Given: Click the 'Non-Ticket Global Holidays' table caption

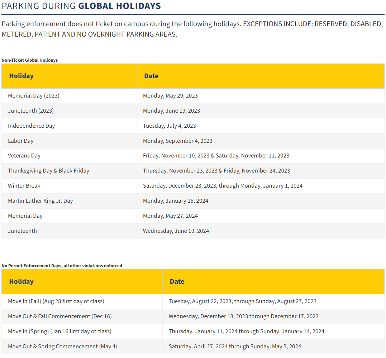Looking at the screenshot, I should pos(30,60).
